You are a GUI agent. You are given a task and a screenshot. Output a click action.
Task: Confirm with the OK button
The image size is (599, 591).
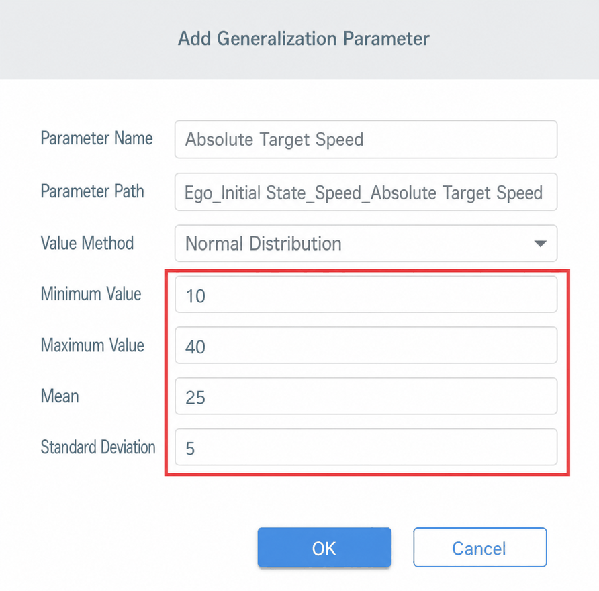(x=324, y=547)
